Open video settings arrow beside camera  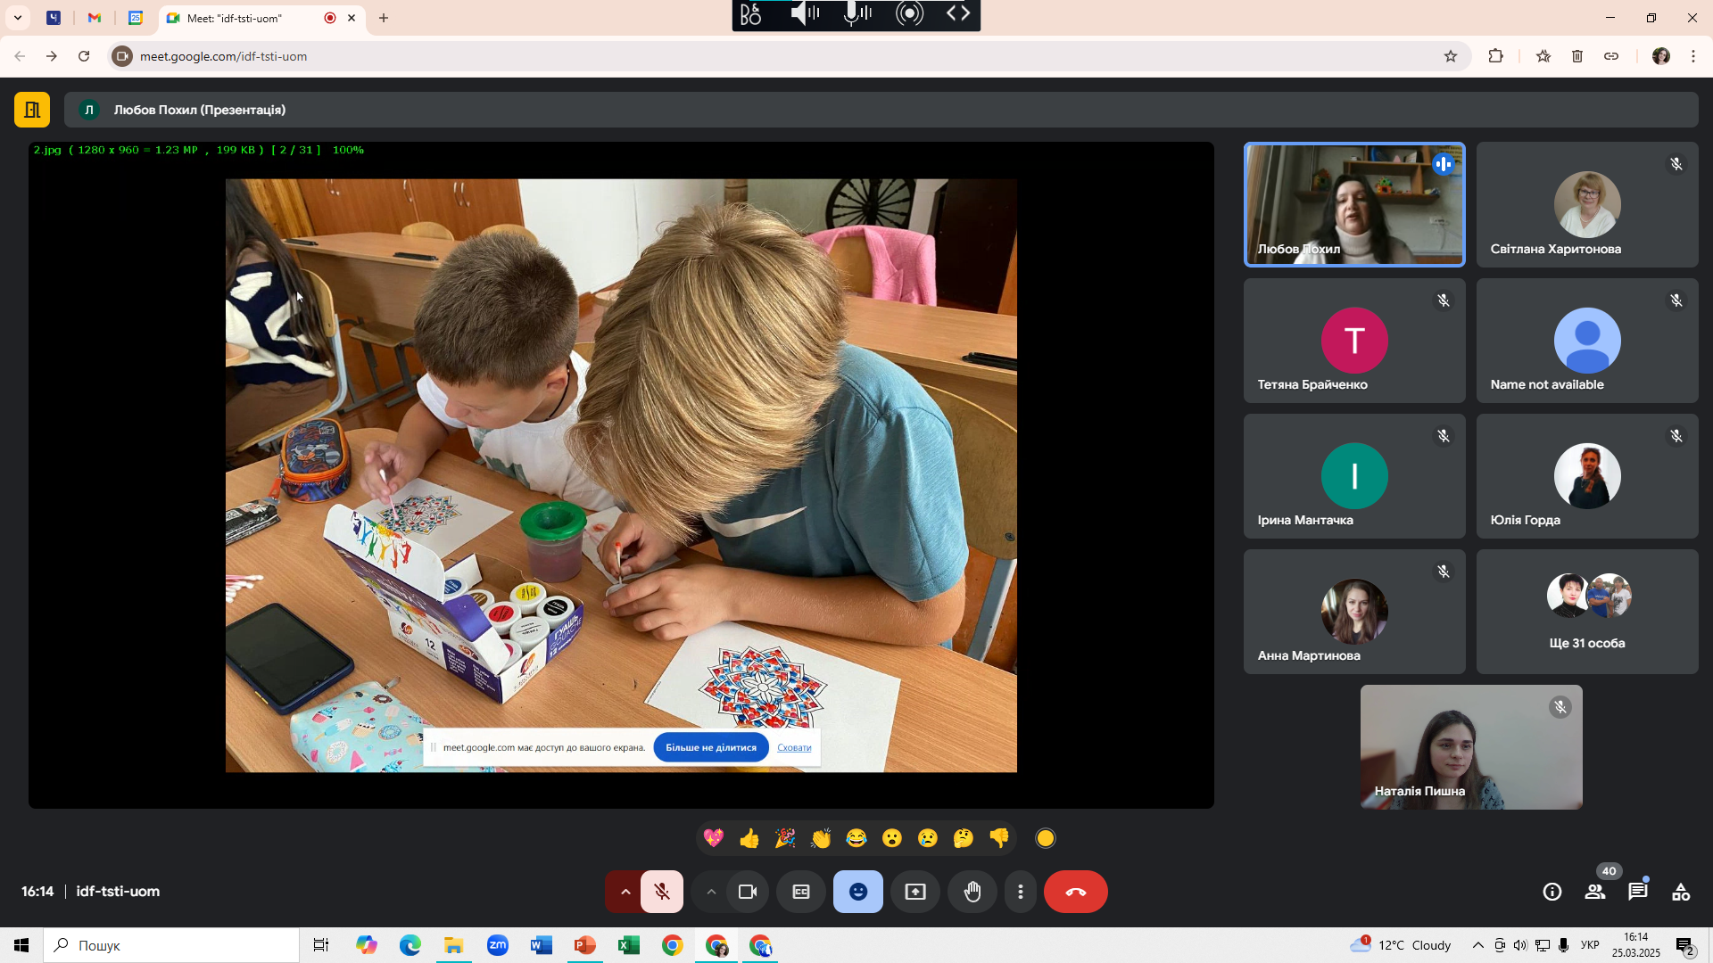pyautogui.click(x=711, y=892)
